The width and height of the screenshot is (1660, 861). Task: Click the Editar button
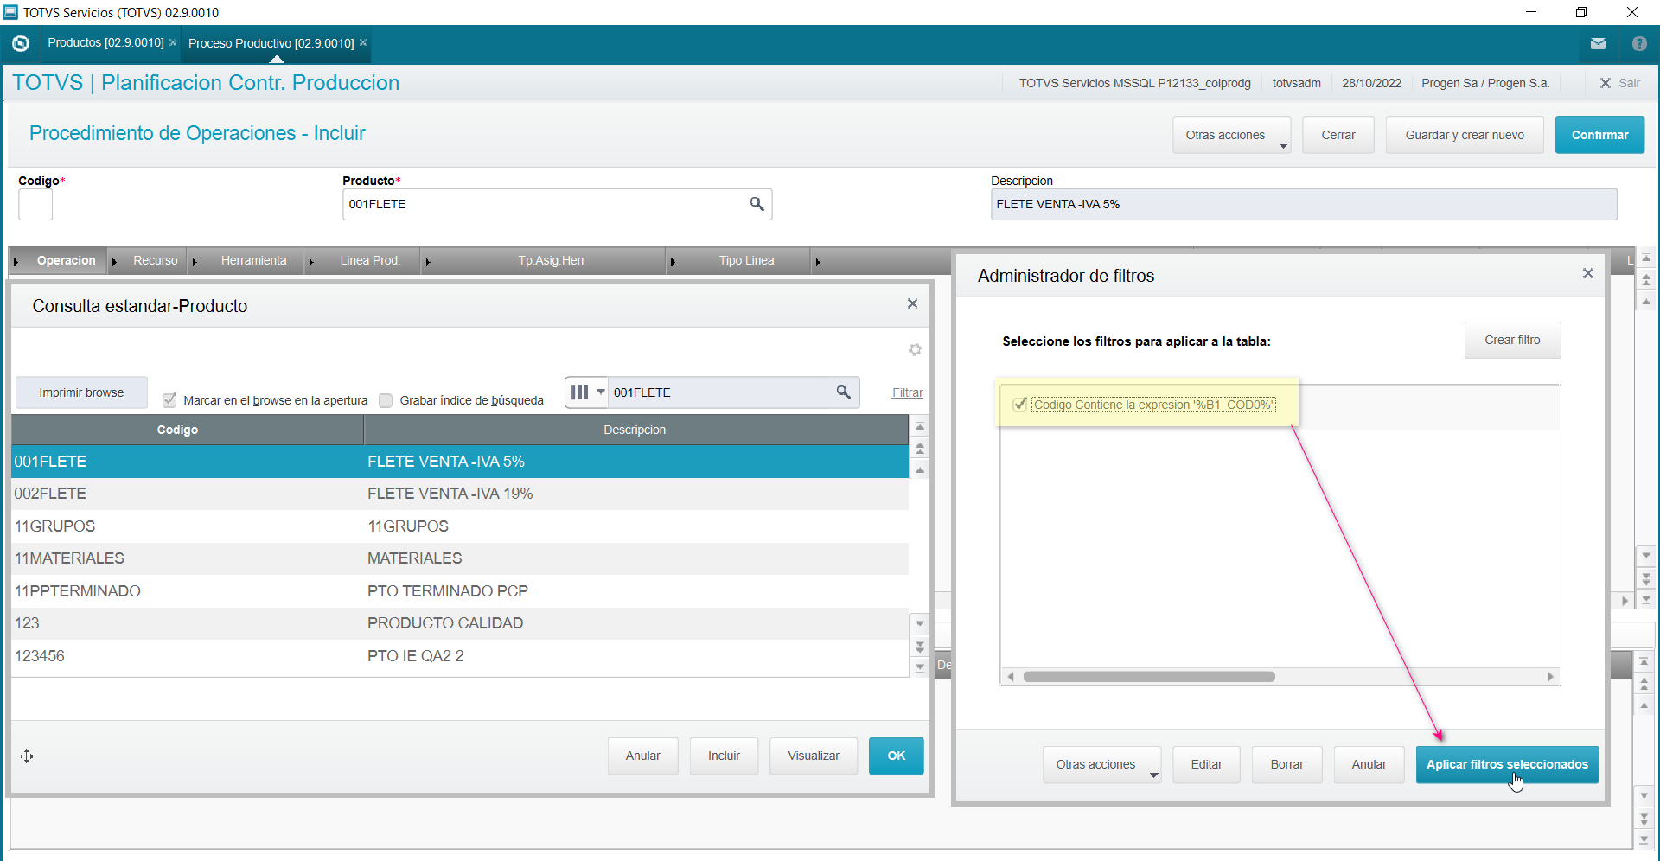1206,764
